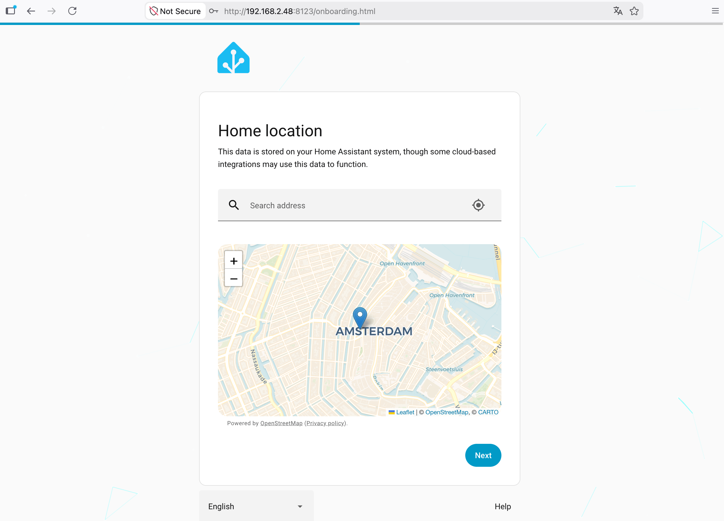
Task: Click the browser forward arrow
Action: point(51,11)
